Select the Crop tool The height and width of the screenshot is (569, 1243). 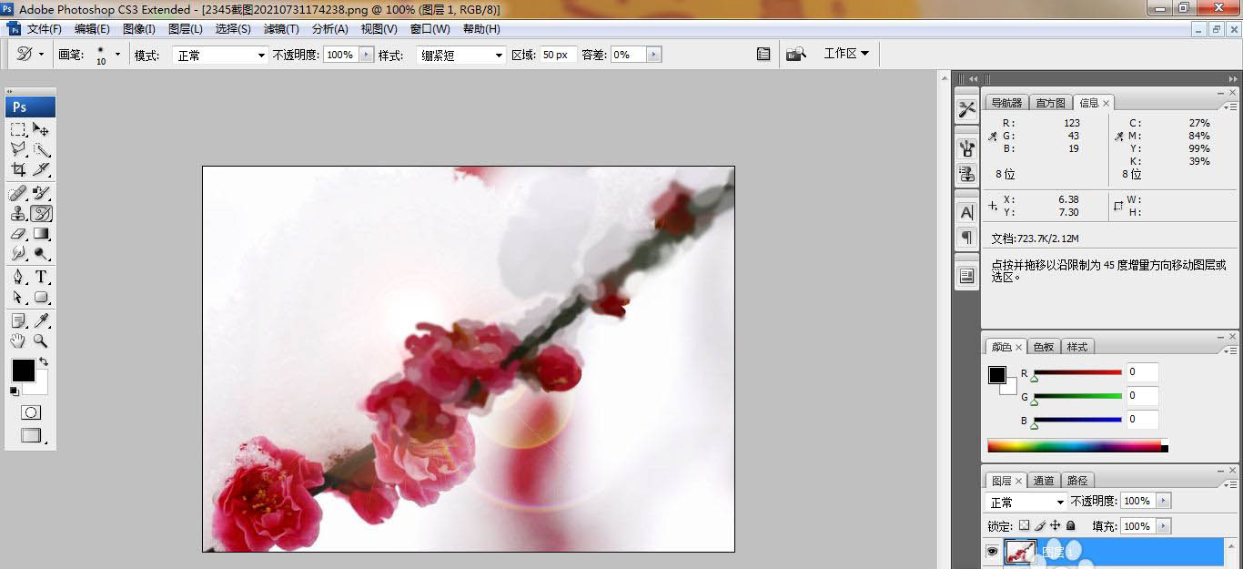coord(18,169)
